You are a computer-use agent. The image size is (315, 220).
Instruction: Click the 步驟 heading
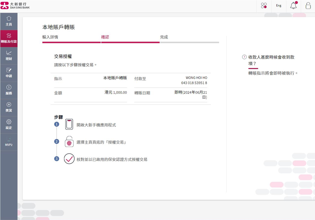point(58,117)
